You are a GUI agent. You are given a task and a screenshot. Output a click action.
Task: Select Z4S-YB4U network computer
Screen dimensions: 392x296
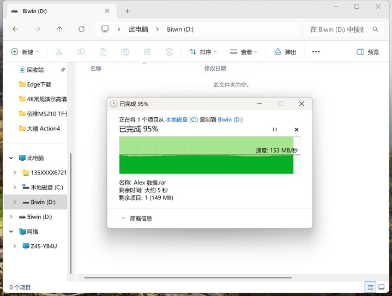coord(44,246)
